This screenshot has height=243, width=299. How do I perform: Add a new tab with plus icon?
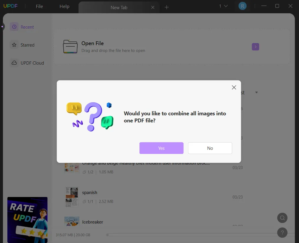tap(167, 7)
